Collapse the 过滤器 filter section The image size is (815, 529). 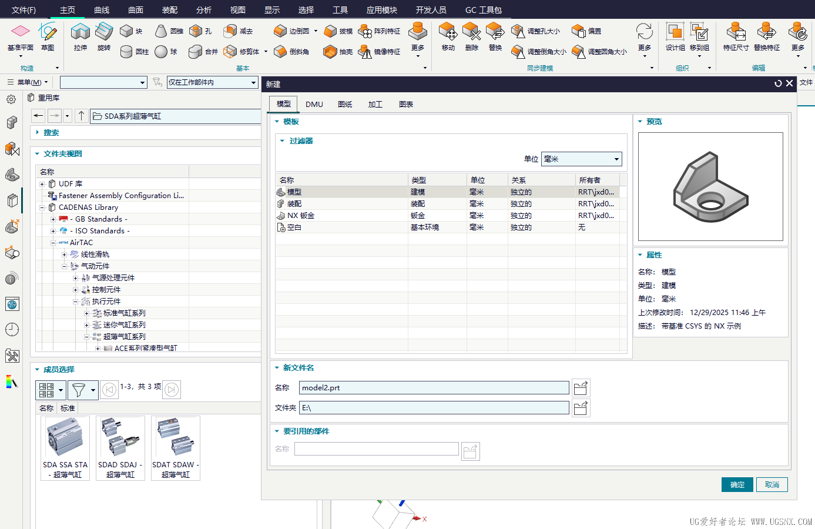click(282, 141)
